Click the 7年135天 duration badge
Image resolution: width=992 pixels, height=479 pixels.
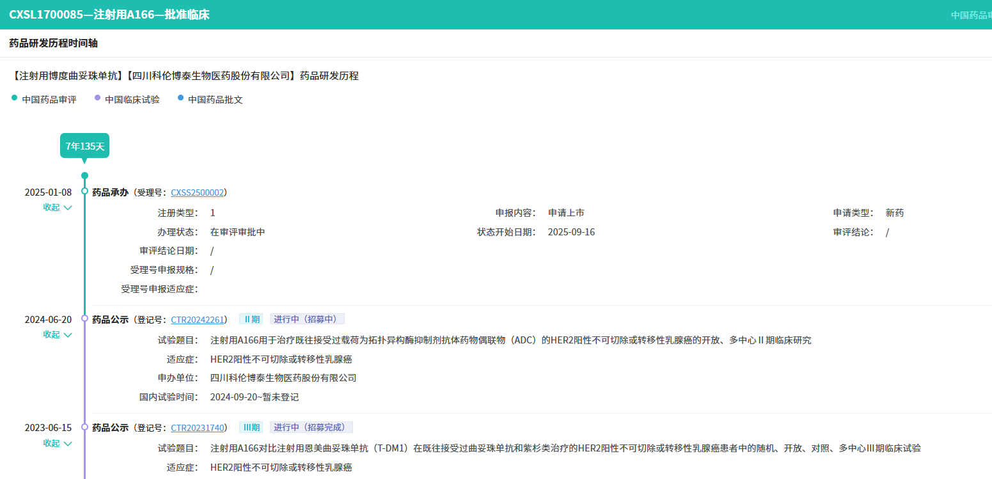point(84,146)
